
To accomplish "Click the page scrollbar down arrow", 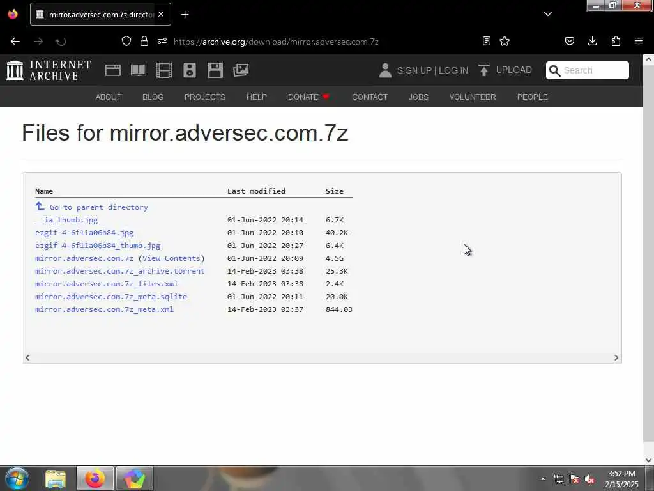I will tap(648, 460).
